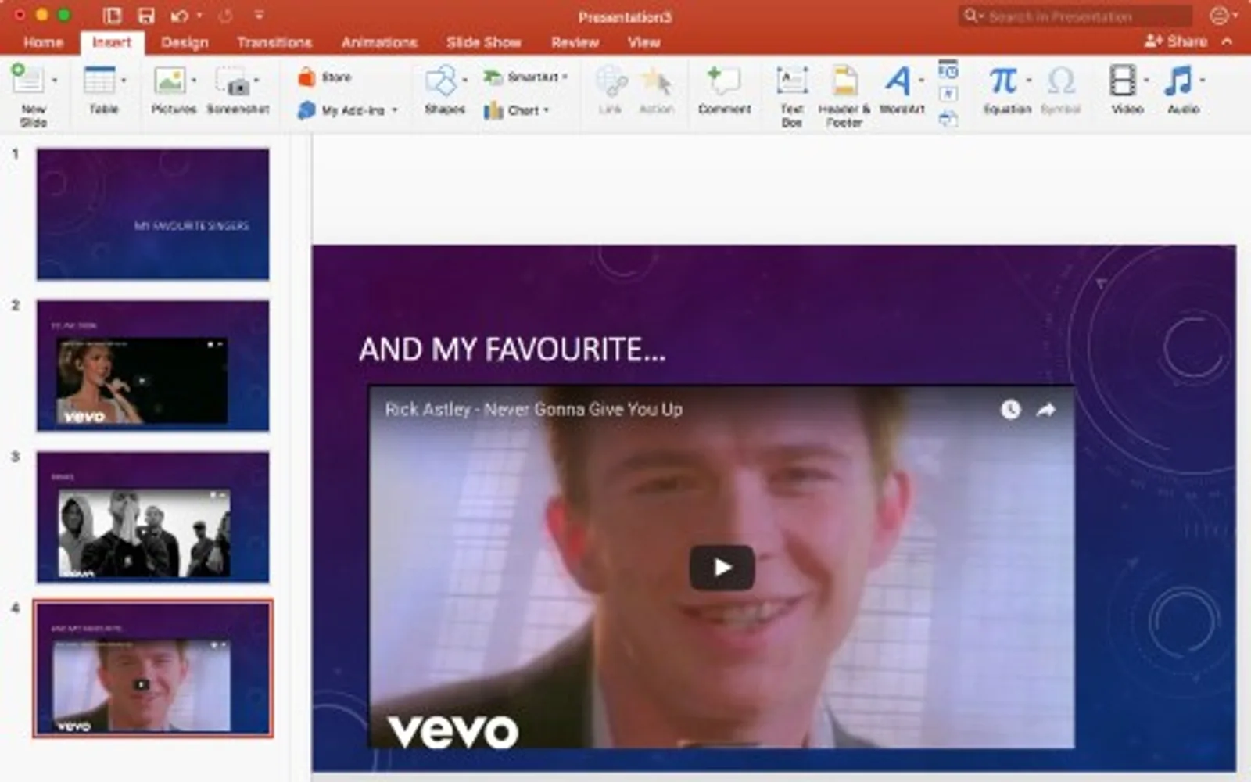This screenshot has height=782, width=1251.
Task: Expand the New Slide dropdown arrow
Action: [x=54, y=80]
